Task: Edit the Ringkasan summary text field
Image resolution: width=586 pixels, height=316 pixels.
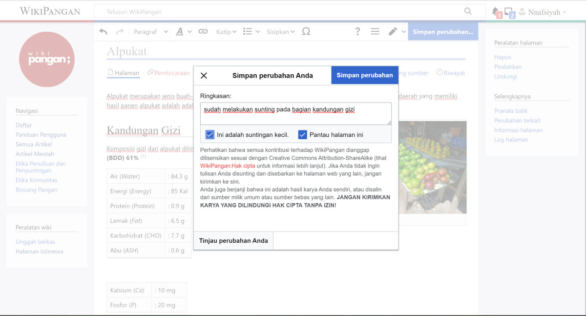Action: (295, 113)
